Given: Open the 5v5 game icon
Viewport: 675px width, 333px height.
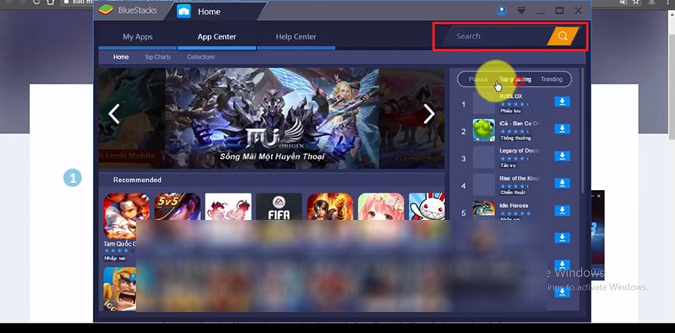Looking at the screenshot, I should [178, 216].
